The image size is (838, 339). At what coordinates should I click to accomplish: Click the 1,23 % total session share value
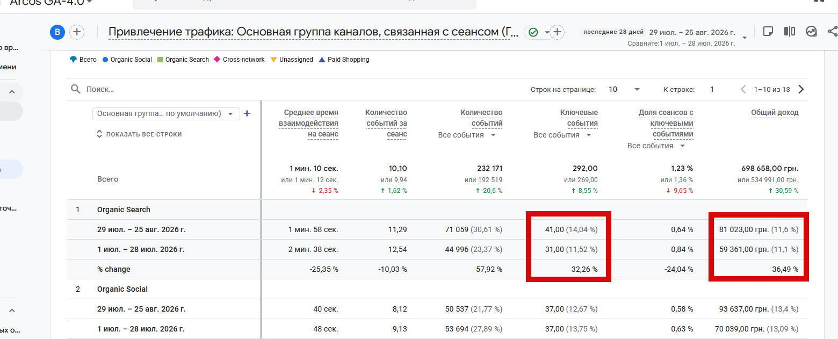click(682, 168)
